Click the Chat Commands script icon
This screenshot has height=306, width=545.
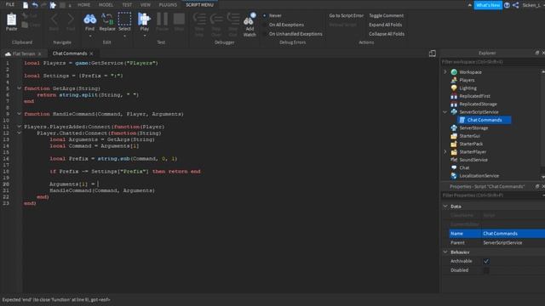click(x=462, y=120)
